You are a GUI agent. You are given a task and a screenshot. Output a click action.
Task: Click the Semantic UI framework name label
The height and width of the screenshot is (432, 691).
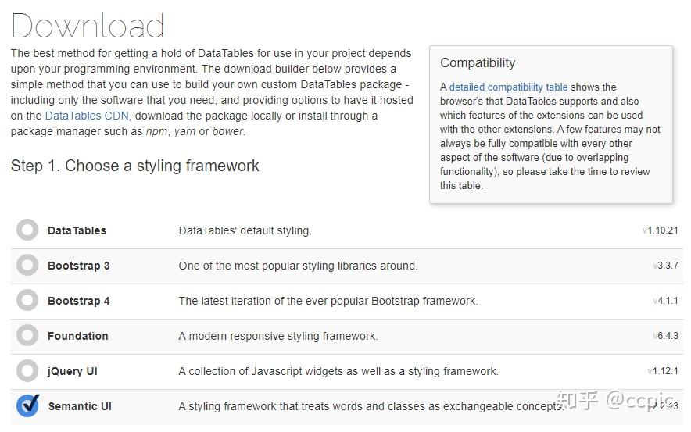(x=79, y=406)
